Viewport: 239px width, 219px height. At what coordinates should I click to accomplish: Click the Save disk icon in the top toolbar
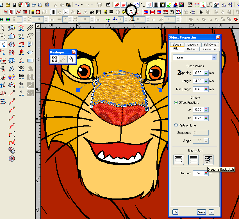coord(14,4)
